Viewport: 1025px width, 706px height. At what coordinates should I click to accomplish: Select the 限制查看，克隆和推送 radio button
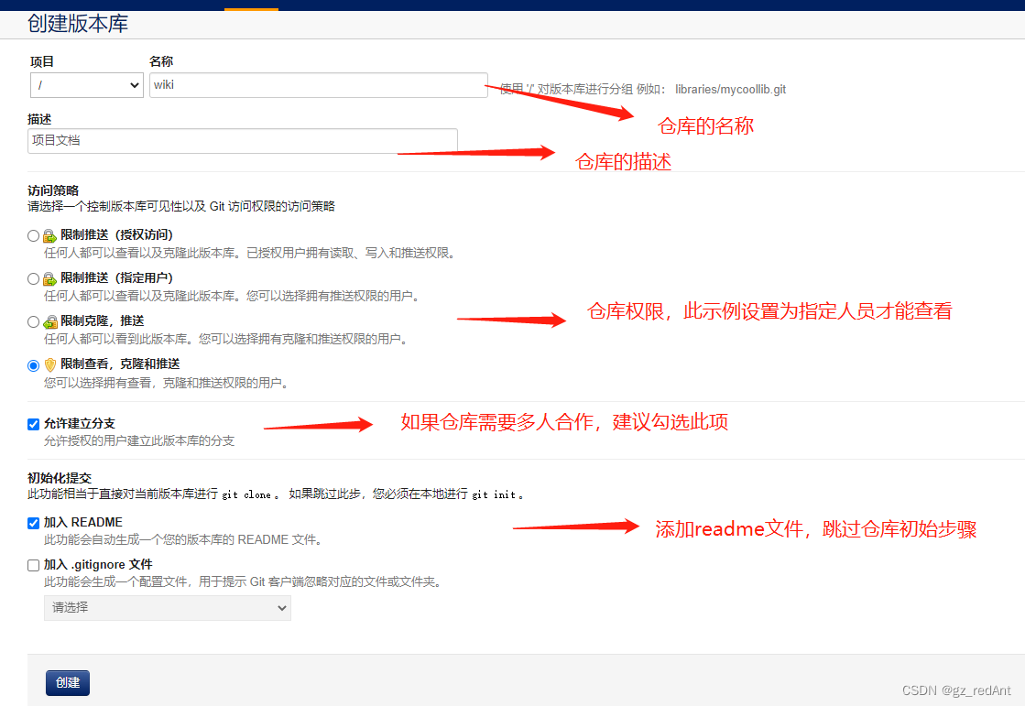point(32,364)
